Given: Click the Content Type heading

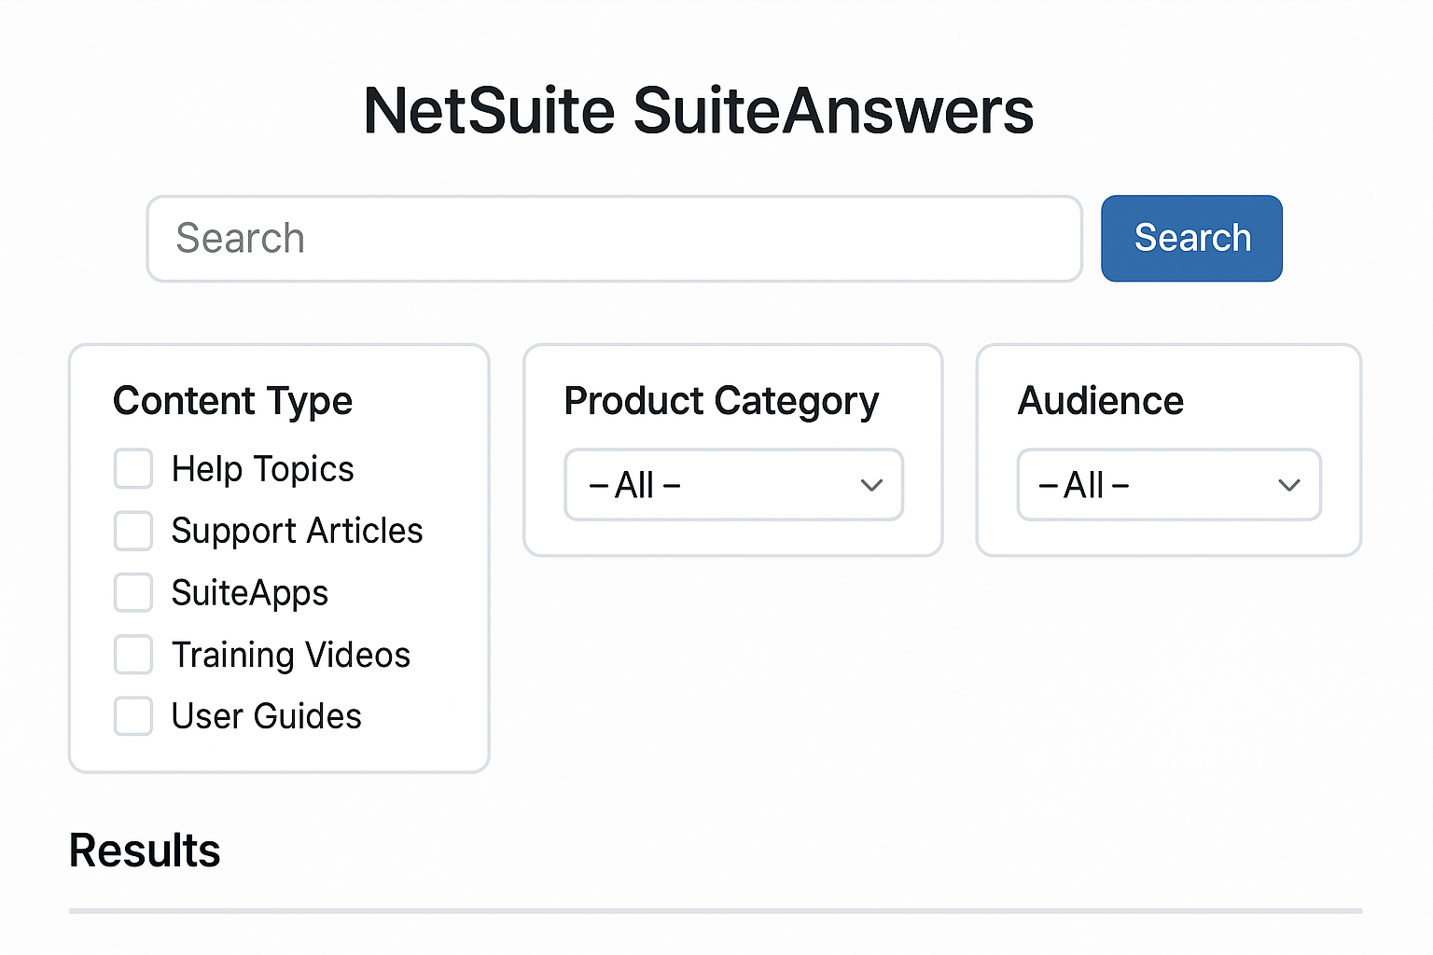Looking at the screenshot, I should pyautogui.click(x=232, y=402).
